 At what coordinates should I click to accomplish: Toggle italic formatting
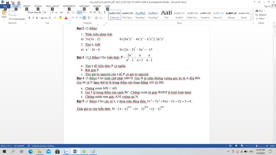pos(33,18)
